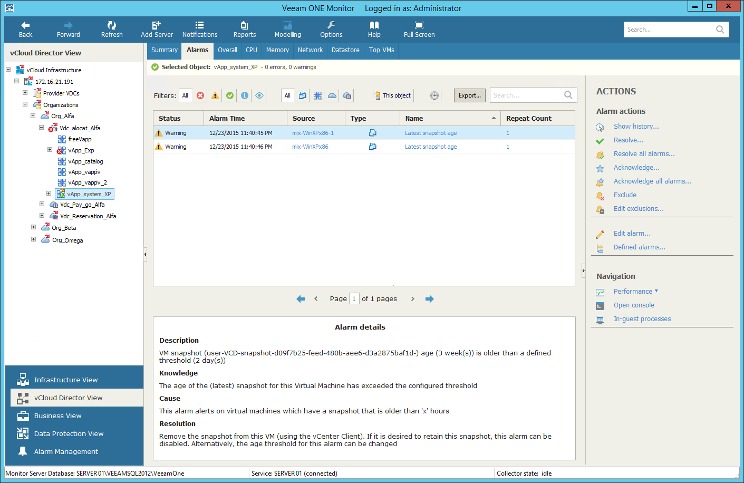The height and width of the screenshot is (483, 744).
Task: Expand the Org_Beta node
Action: click(33, 227)
